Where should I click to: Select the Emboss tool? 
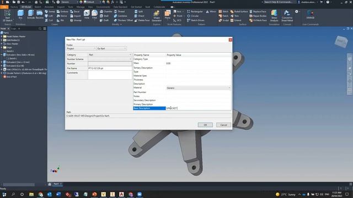(62, 12)
